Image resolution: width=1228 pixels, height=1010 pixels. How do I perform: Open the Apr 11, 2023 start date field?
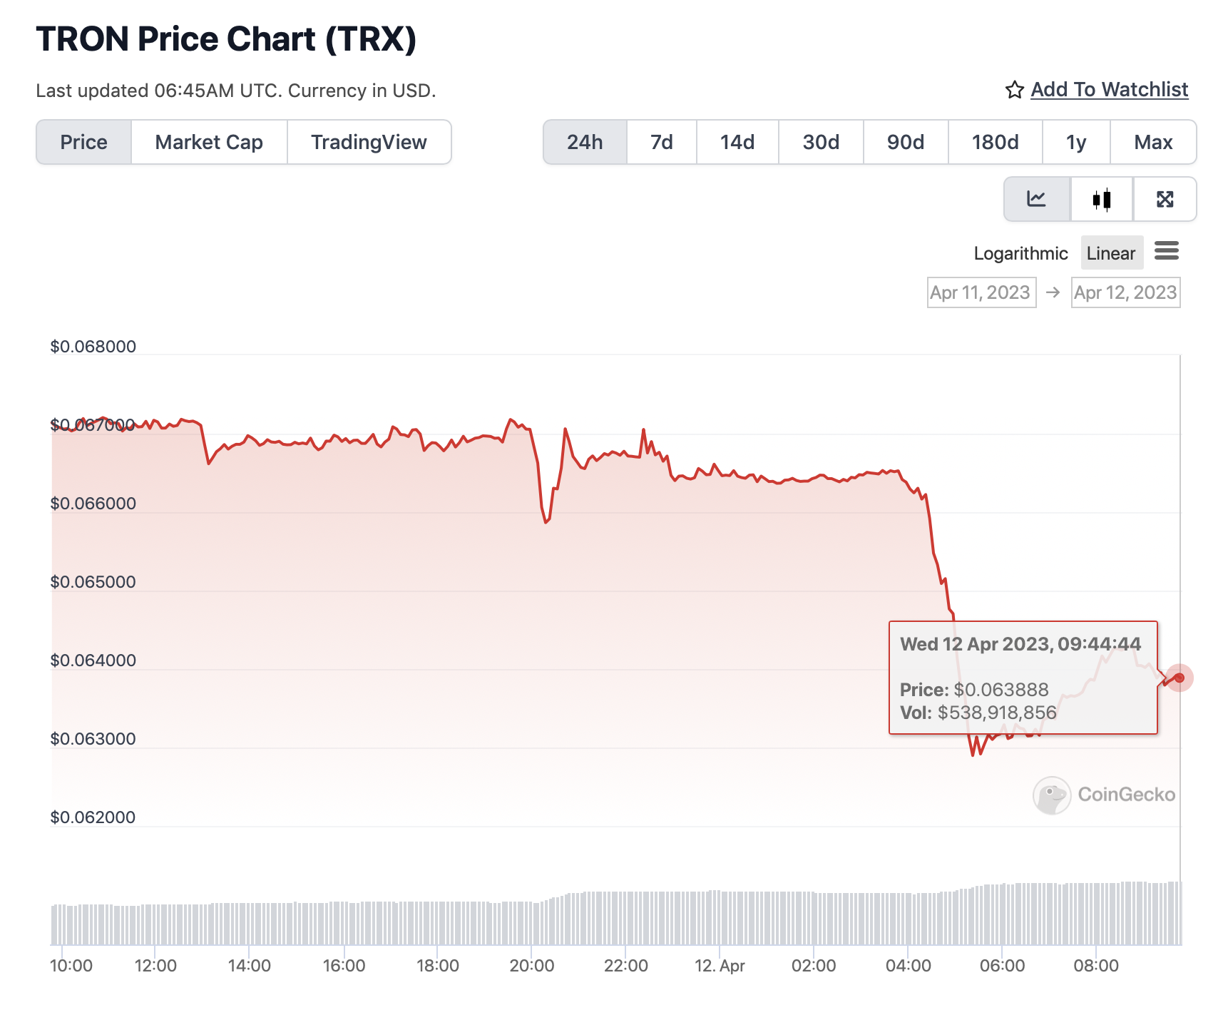[x=981, y=292]
